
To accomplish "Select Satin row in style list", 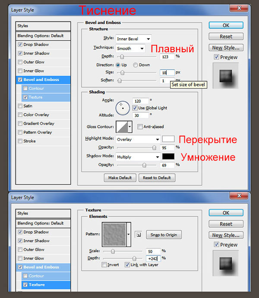I will (x=43, y=106).
